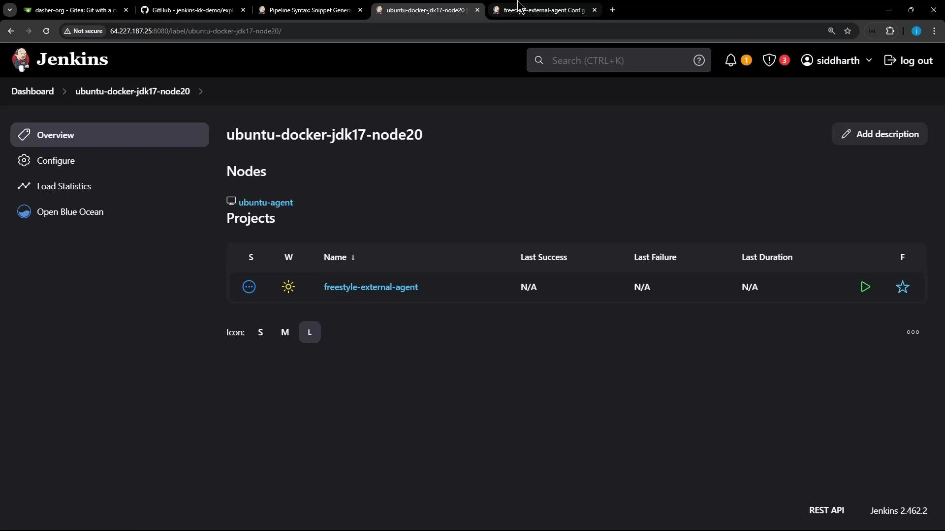Open search help question mark icon
The height and width of the screenshot is (531, 945).
pyautogui.click(x=699, y=60)
